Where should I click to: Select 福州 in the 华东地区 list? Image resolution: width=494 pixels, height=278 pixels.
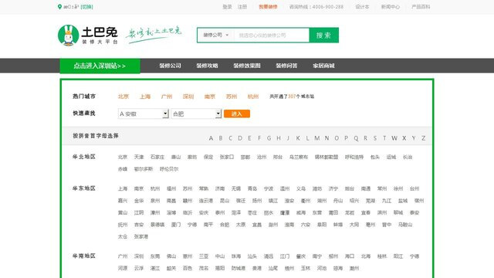[171, 188]
